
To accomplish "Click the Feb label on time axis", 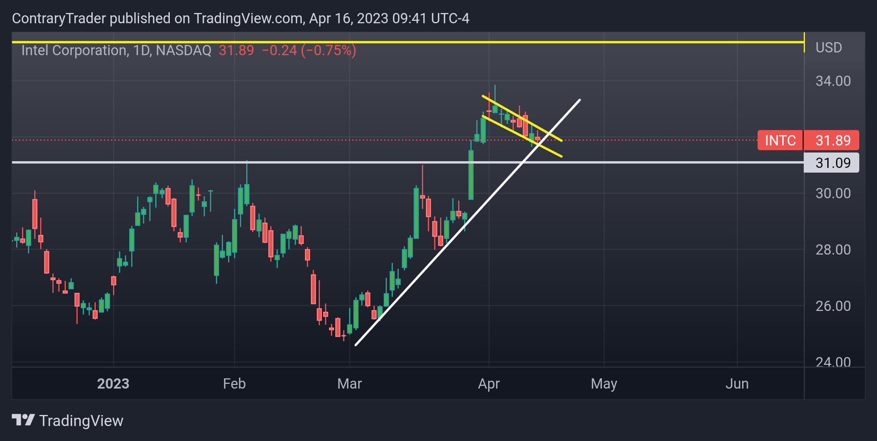I will pos(234,384).
